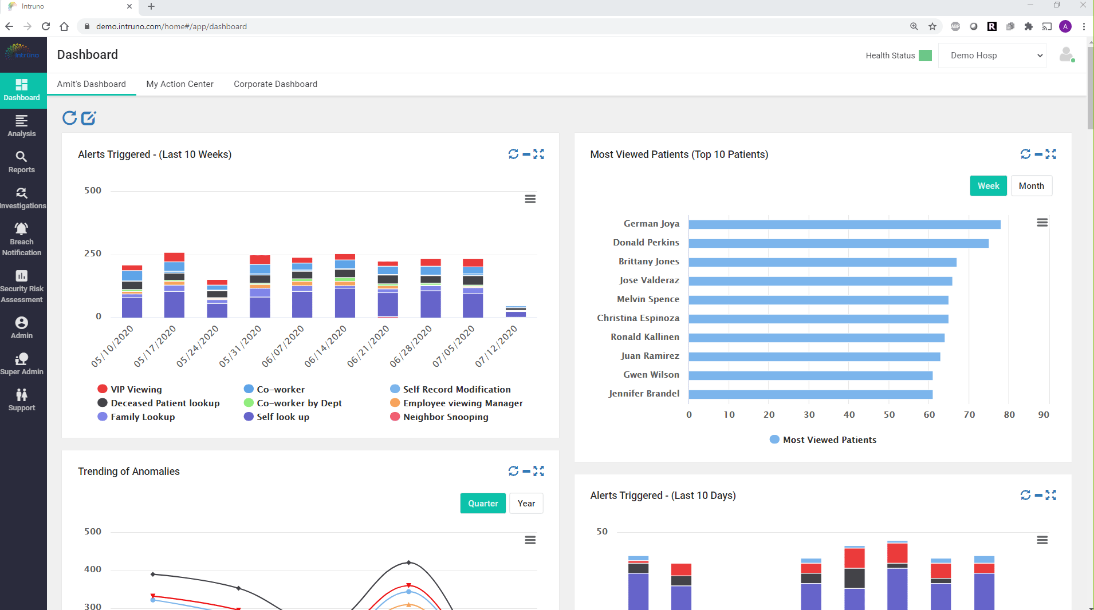
Task: Open the Admin sidebar section
Action: click(22, 328)
